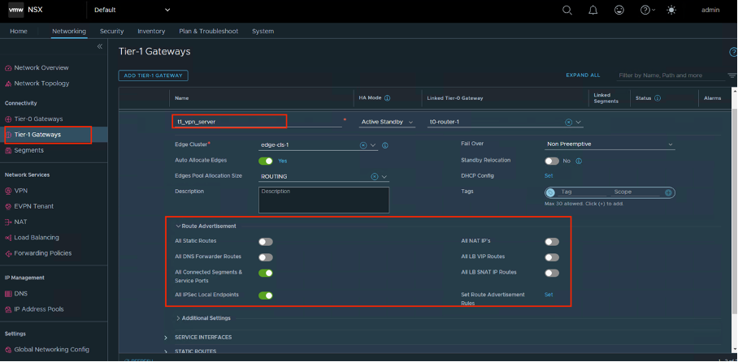The image size is (738, 362).
Task: Enable the All Static Routes toggle
Action: 265,241
